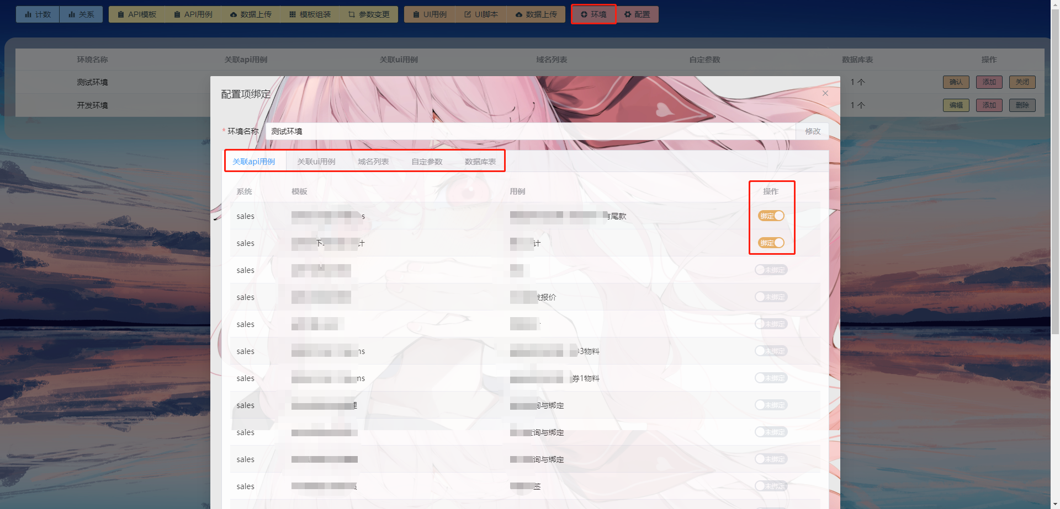Select the 关联api用例 tab
This screenshot has height=509, width=1060.
[254, 162]
